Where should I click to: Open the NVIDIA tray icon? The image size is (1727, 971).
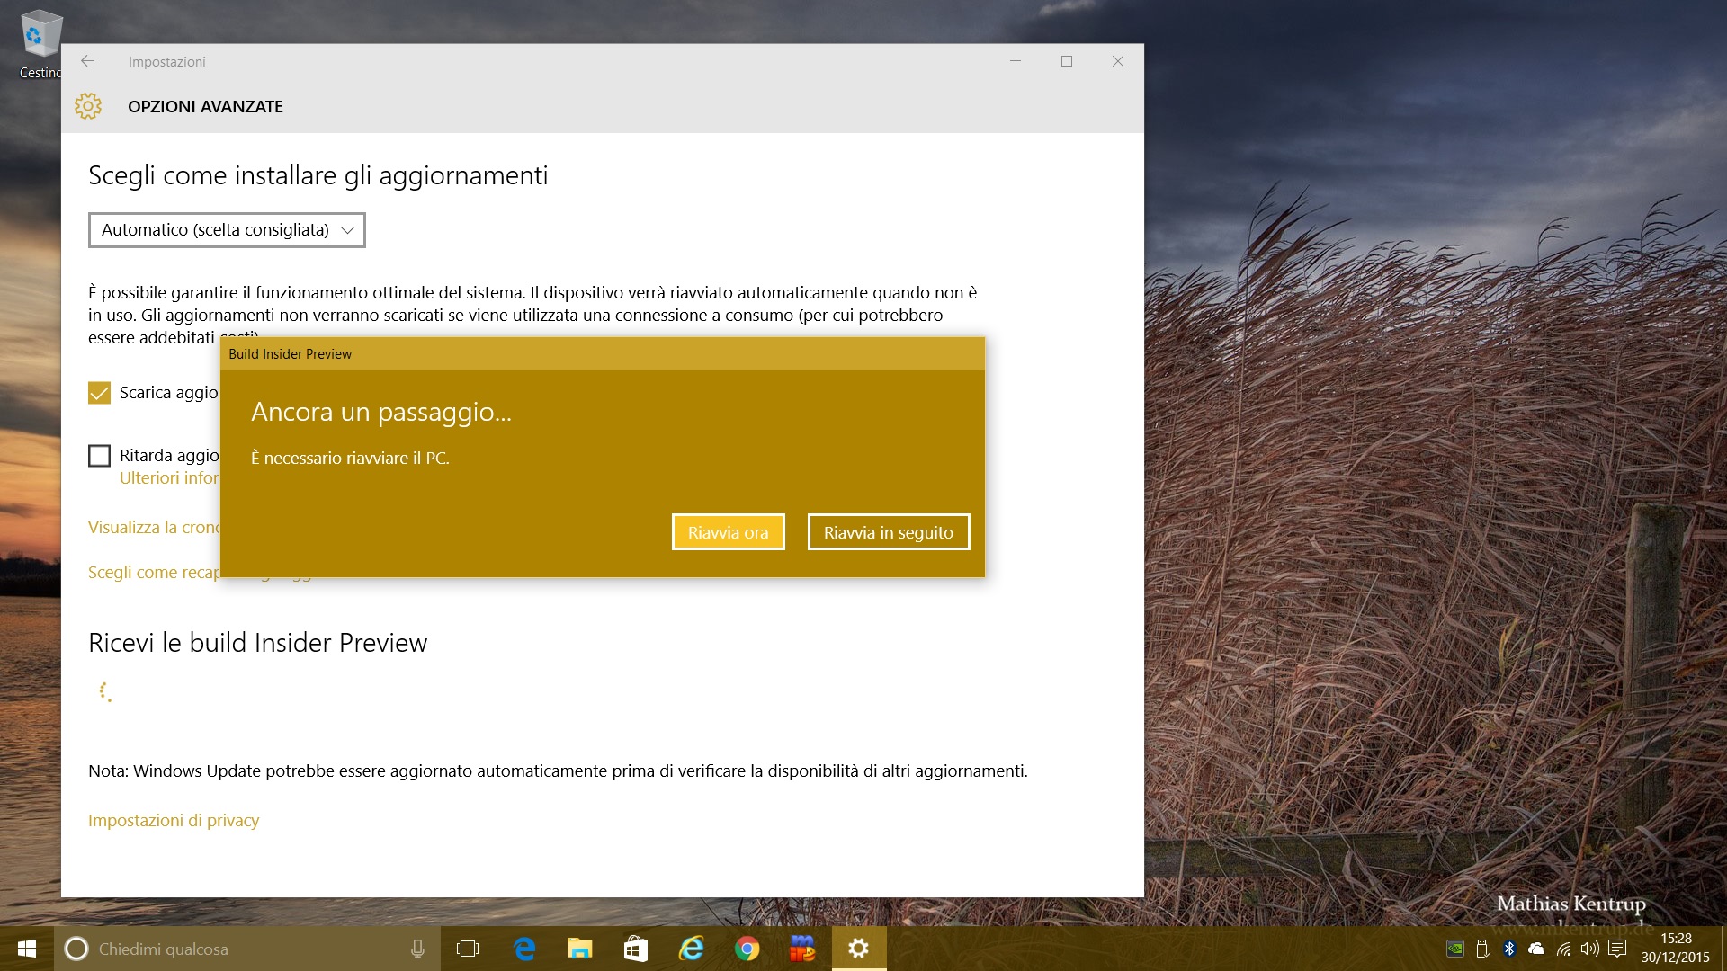click(1454, 949)
